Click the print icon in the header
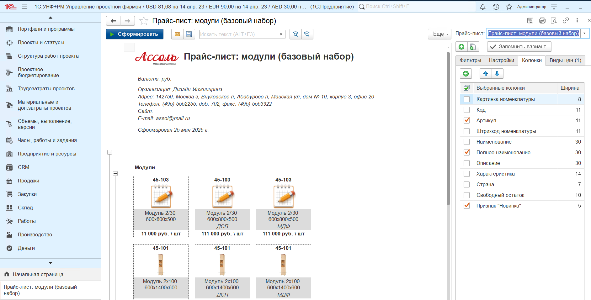 [542, 20]
